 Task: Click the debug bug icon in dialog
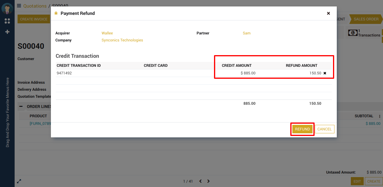(56, 13)
